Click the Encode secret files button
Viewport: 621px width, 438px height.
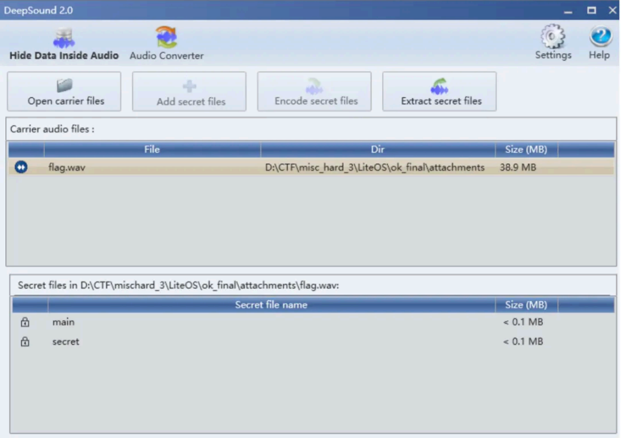coord(315,92)
